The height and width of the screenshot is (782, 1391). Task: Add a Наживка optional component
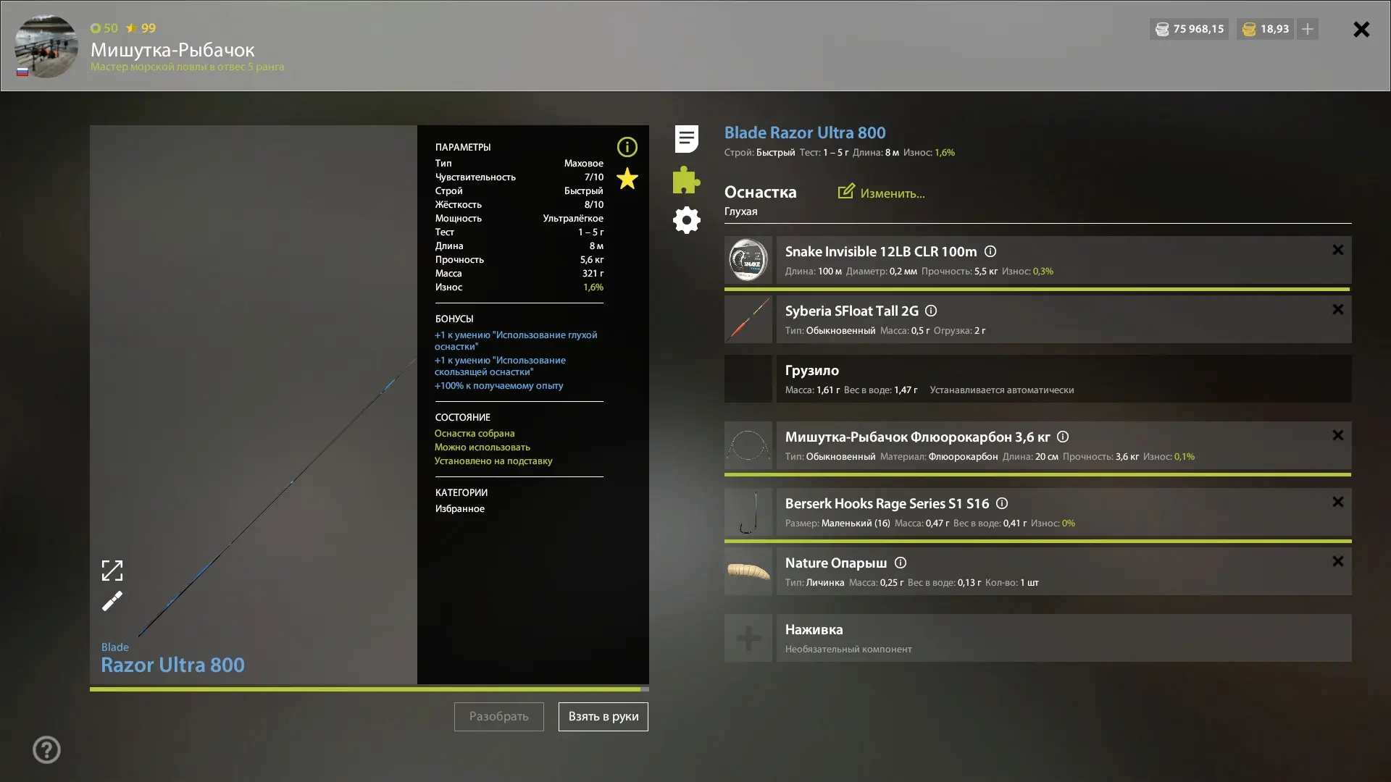(1037, 638)
